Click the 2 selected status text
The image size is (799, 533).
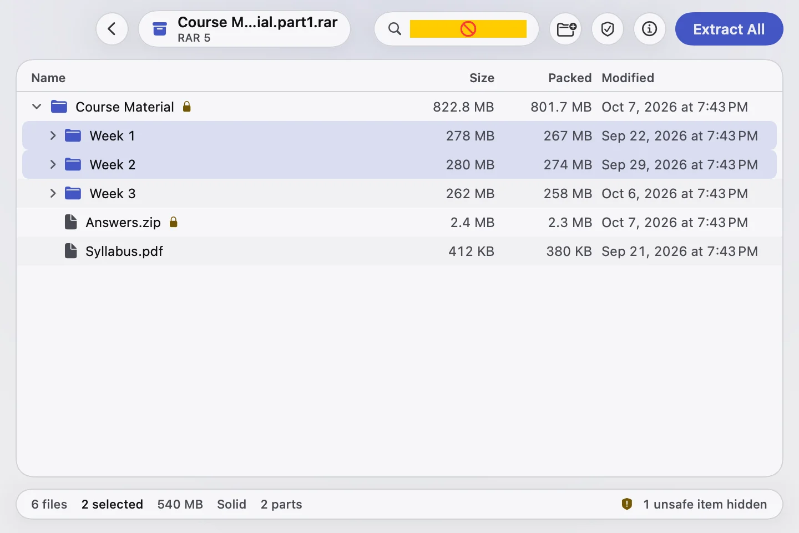[x=112, y=504]
